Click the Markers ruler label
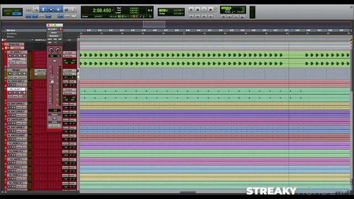This screenshot has width=354, height=199. pos(11,36)
